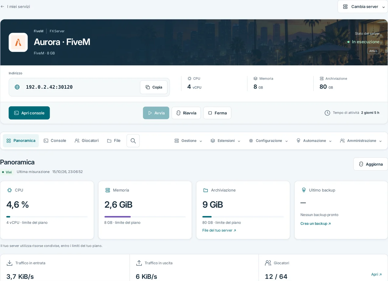Click the players icon in the Giocatori card

[268, 263]
